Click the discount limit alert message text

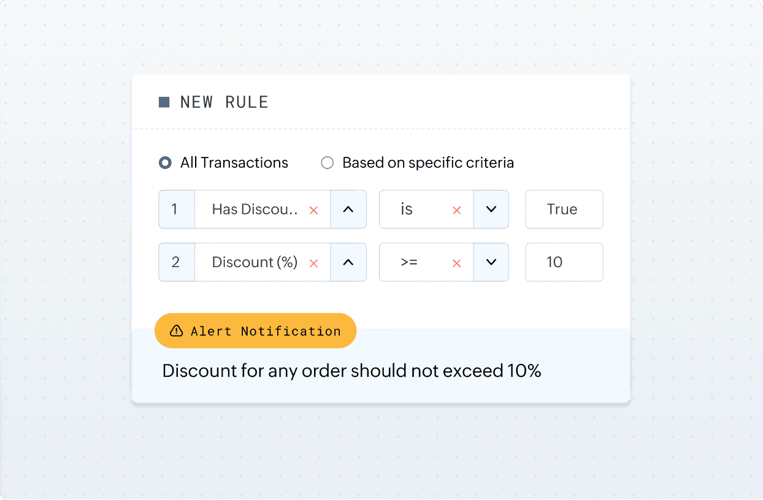pos(351,371)
